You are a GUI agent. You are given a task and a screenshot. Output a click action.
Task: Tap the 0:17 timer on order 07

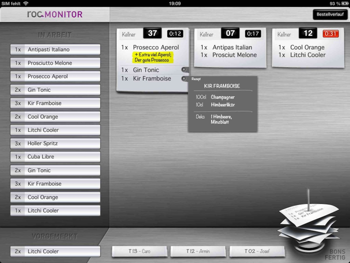(x=253, y=34)
